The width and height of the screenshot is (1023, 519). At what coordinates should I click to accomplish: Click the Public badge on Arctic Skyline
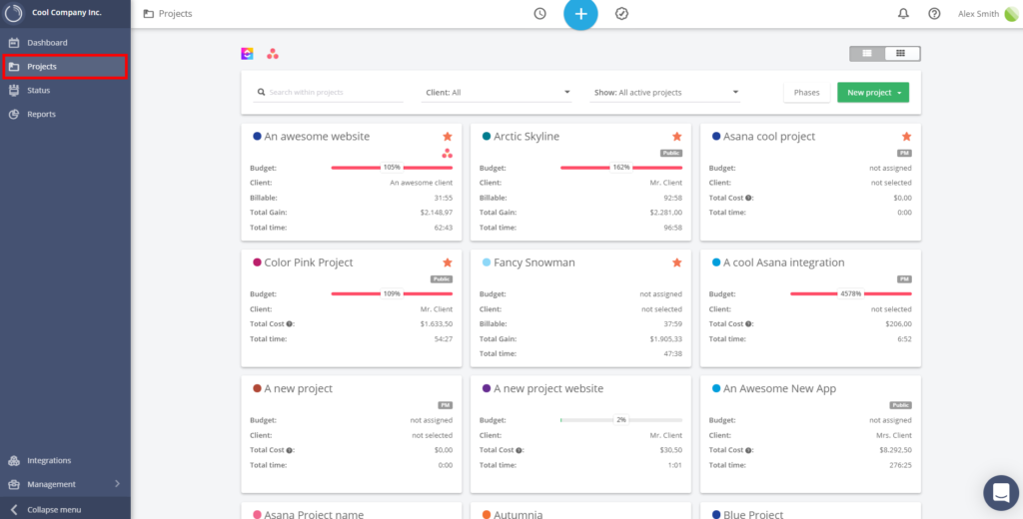click(671, 154)
